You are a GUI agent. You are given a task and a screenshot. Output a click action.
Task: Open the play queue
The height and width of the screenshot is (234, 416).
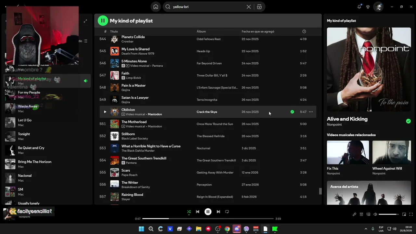click(x=361, y=214)
